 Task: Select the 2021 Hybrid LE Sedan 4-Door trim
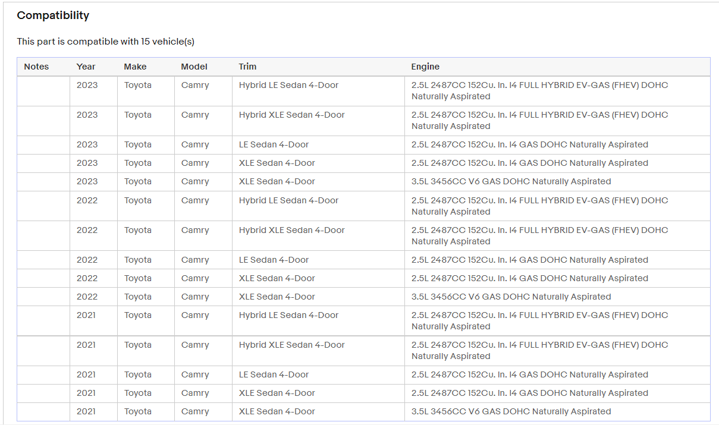pos(288,315)
